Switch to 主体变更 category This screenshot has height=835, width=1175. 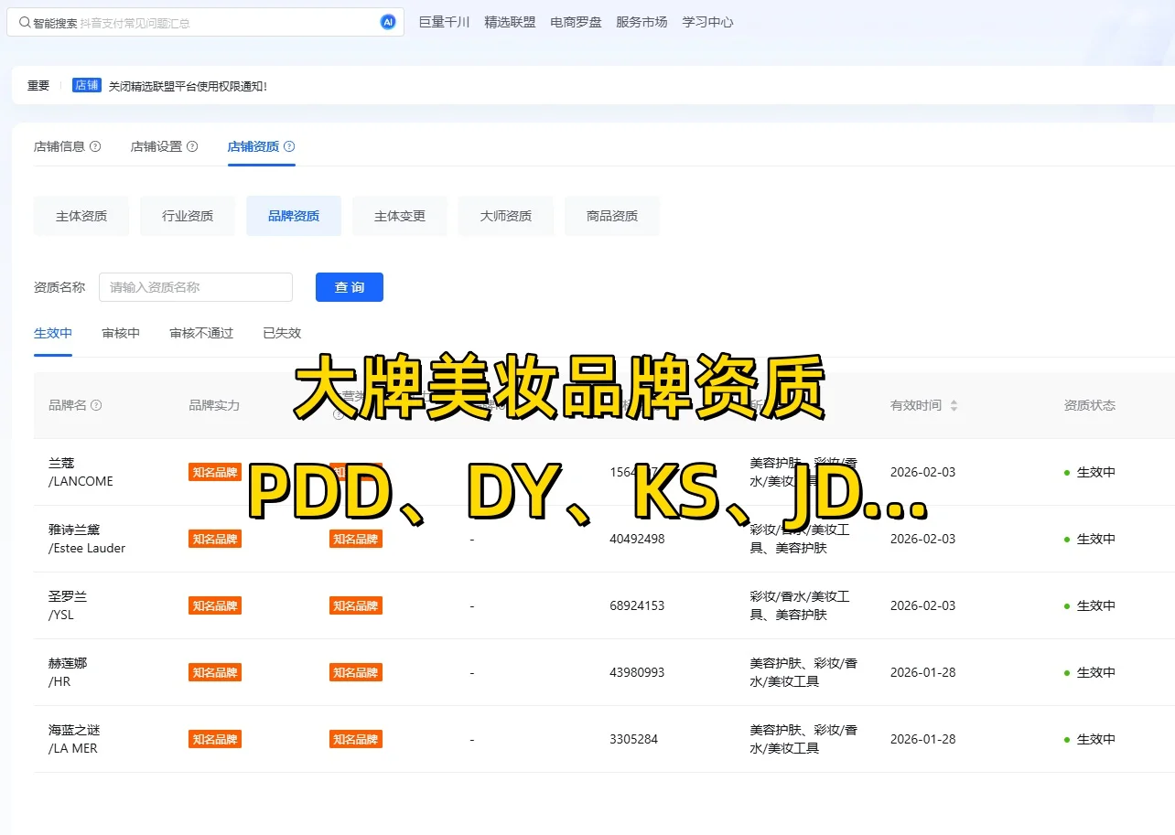click(x=400, y=216)
